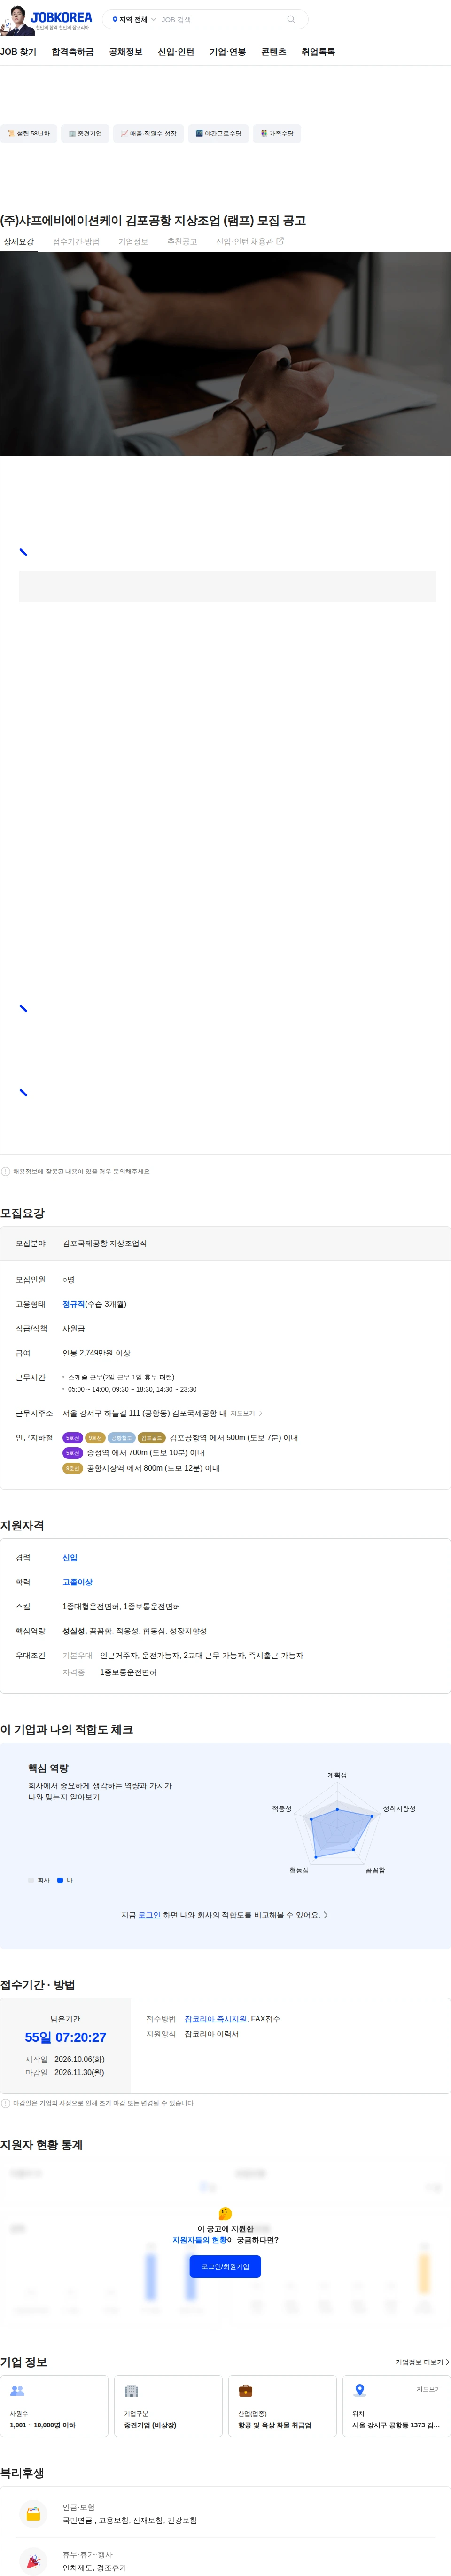The width and height of the screenshot is (451, 2576).
Task: Click the 김포골드 subway badge
Action: [152, 1437]
